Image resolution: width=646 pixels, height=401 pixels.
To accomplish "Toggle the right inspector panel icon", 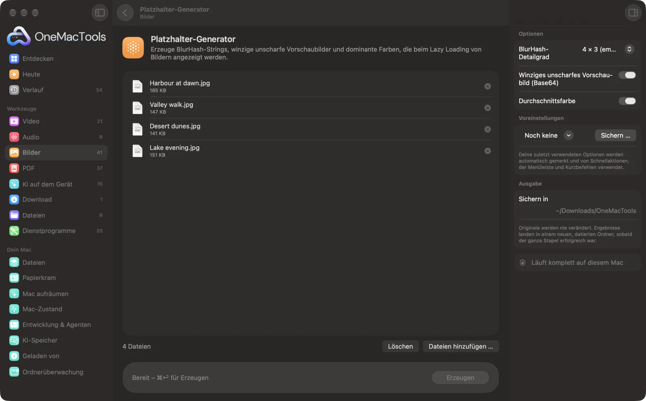I will tap(633, 13).
